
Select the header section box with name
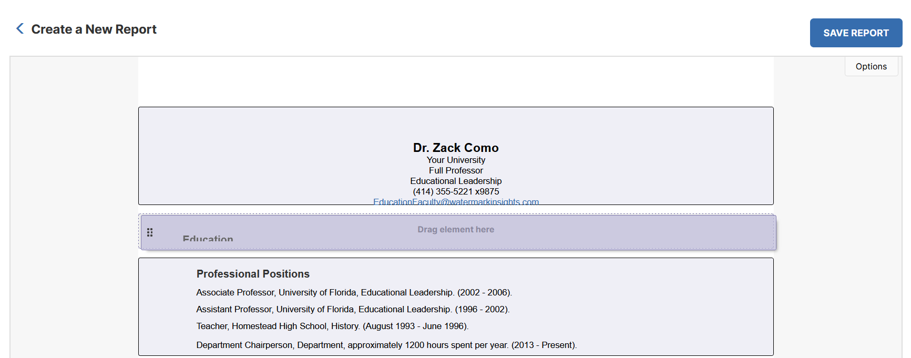456,156
